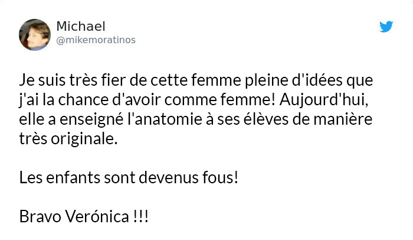Open Michael's round profile photo
This screenshot has width=413, height=240.
click(35, 35)
